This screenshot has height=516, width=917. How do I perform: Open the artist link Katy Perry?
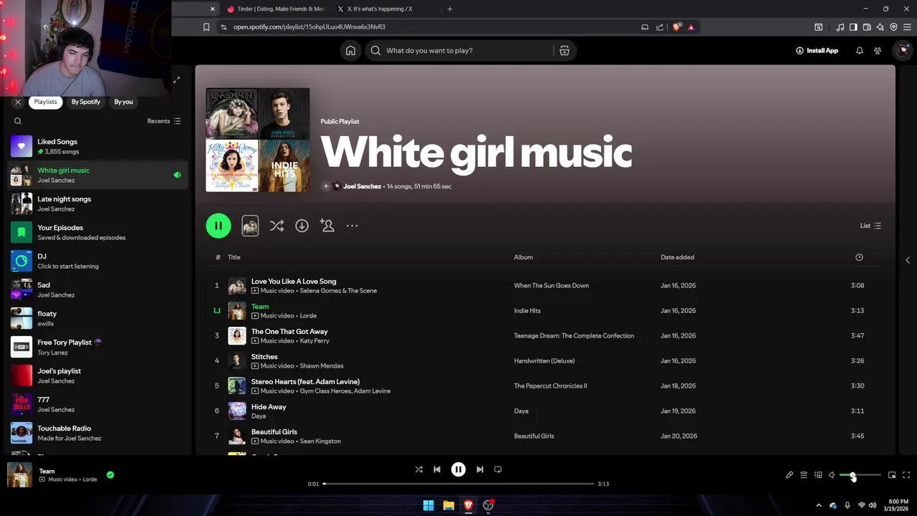(315, 341)
